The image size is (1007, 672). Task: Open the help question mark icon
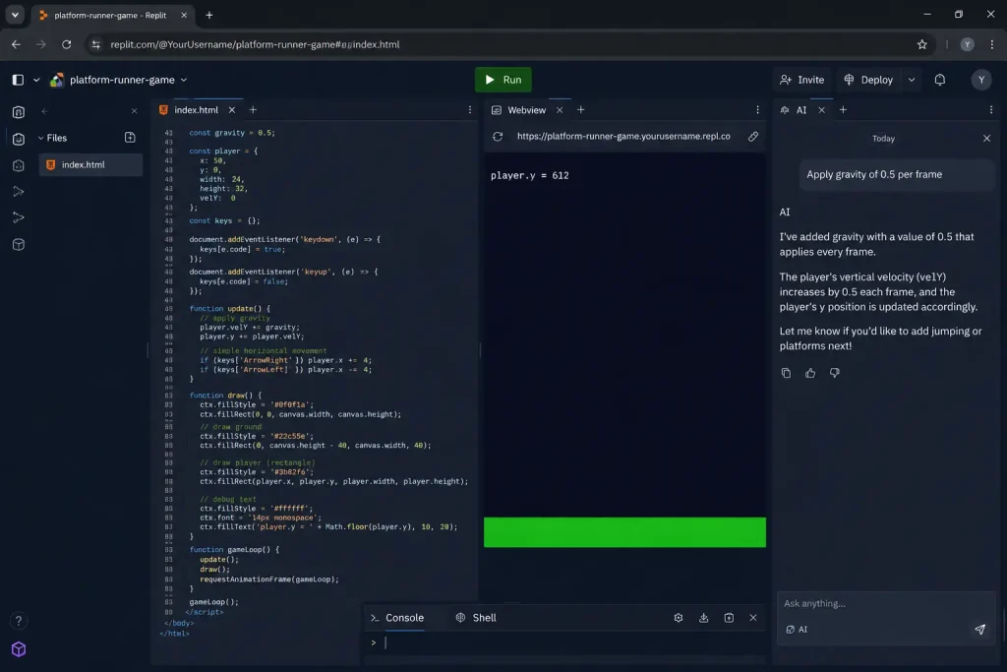[x=18, y=621]
